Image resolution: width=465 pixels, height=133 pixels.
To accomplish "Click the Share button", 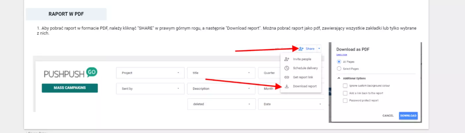I will click(x=306, y=48).
